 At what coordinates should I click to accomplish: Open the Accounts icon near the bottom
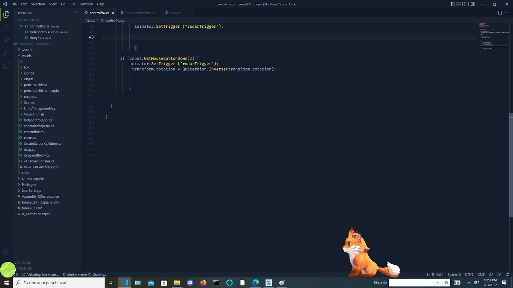click(6, 252)
